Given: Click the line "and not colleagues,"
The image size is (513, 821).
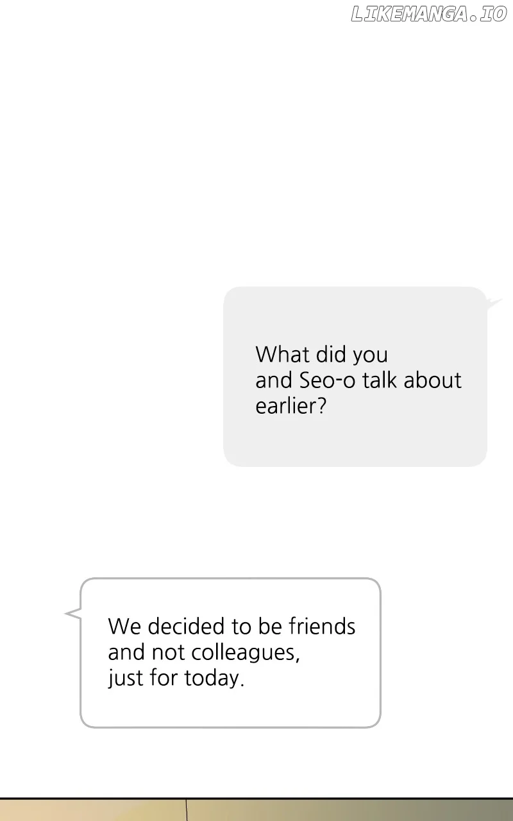Looking at the screenshot, I should tap(204, 652).
